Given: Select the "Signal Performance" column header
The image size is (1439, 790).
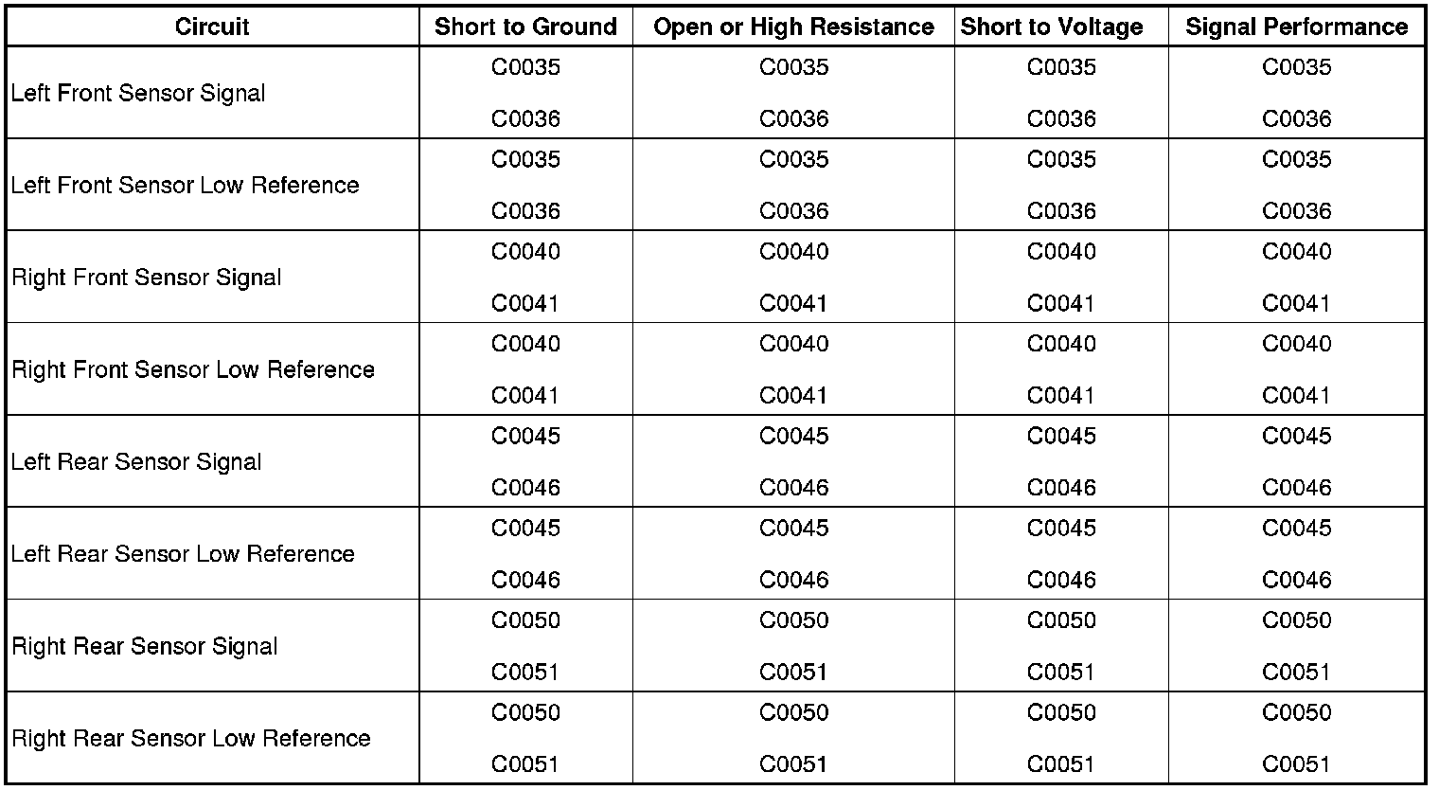Looking at the screenshot, I should [1296, 27].
